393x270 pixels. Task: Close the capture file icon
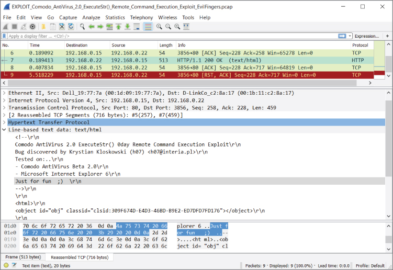click(x=62, y=27)
